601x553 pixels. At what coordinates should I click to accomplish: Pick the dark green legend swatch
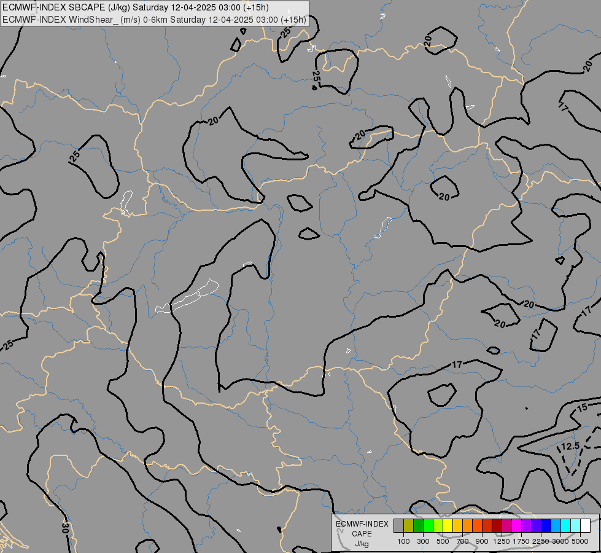tap(419, 525)
